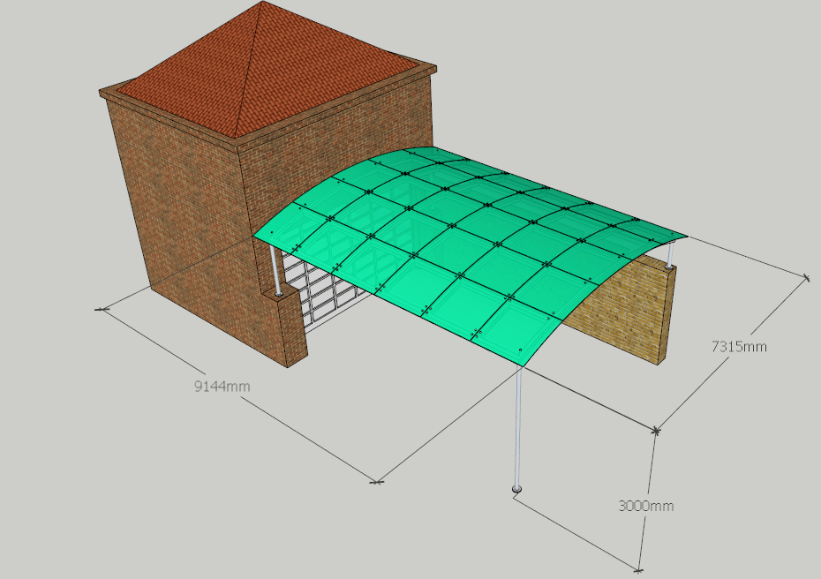Screen dimensions: 821x579
Task: Click the upper-right endpoint of the 7315mm dimension
Action: point(806,278)
